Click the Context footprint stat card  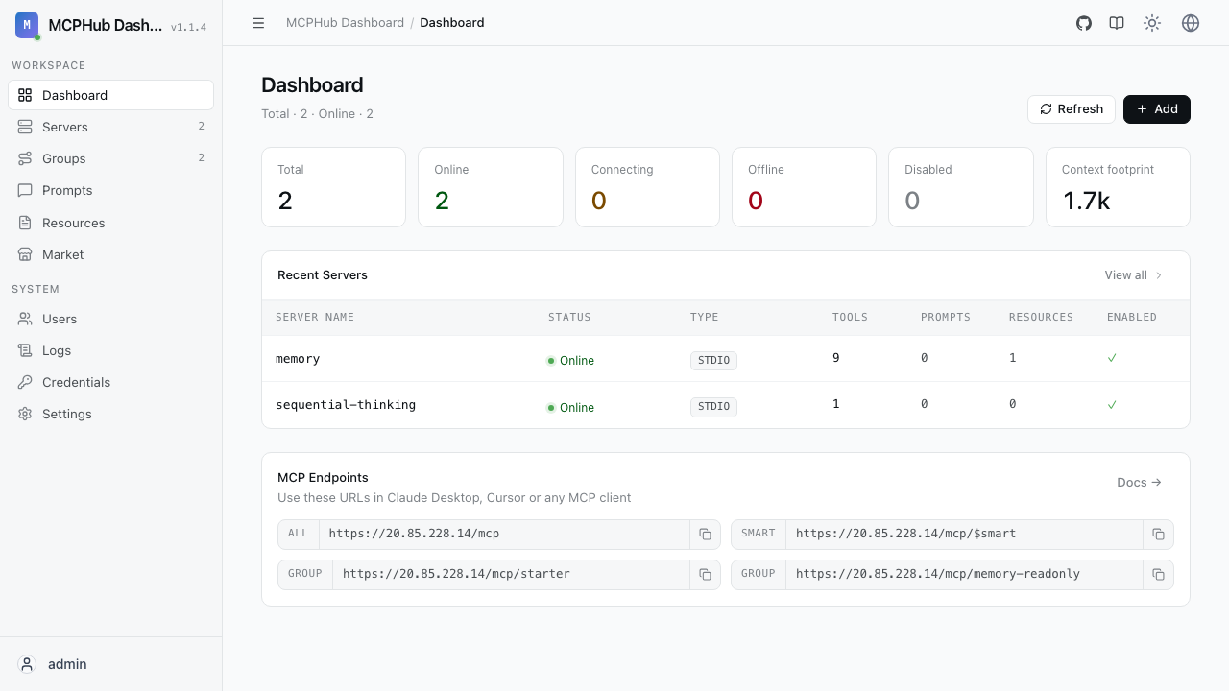1118,187
